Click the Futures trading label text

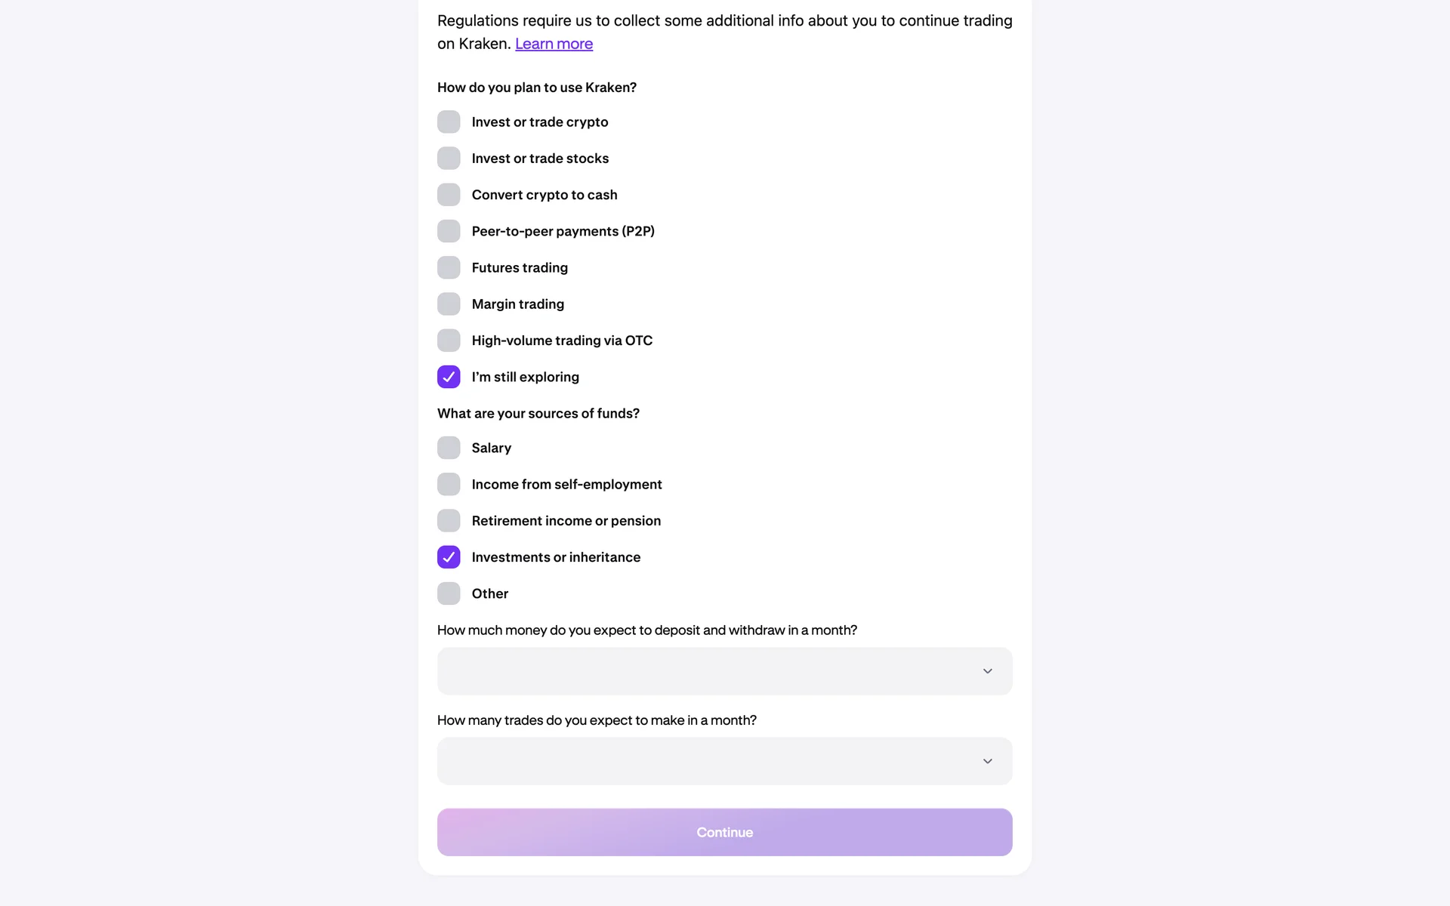pyautogui.click(x=520, y=268)
